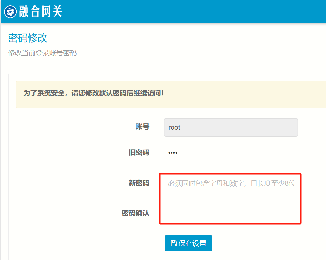This screenshot has width=326, height=260.
Task: Focus the 密码确认 input field
Action: pyautogui.click(x=231, y=213)
